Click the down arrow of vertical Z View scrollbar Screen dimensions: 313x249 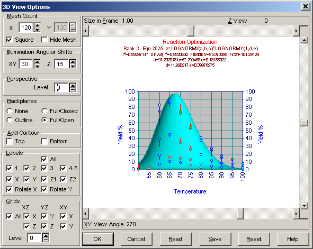tap(304, 205)
